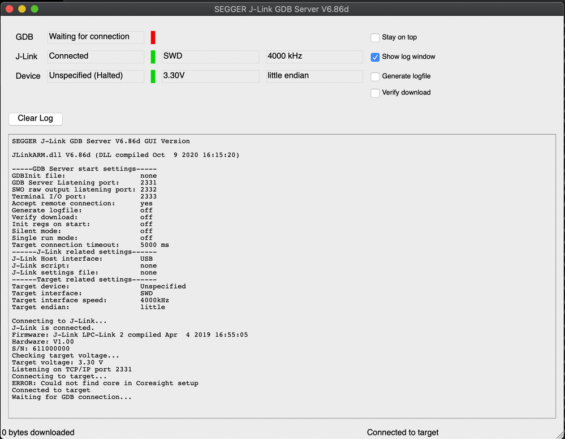Click the green Device status indicator
Viewport: 565px width, 439px height.
click(x=153, y=76)
